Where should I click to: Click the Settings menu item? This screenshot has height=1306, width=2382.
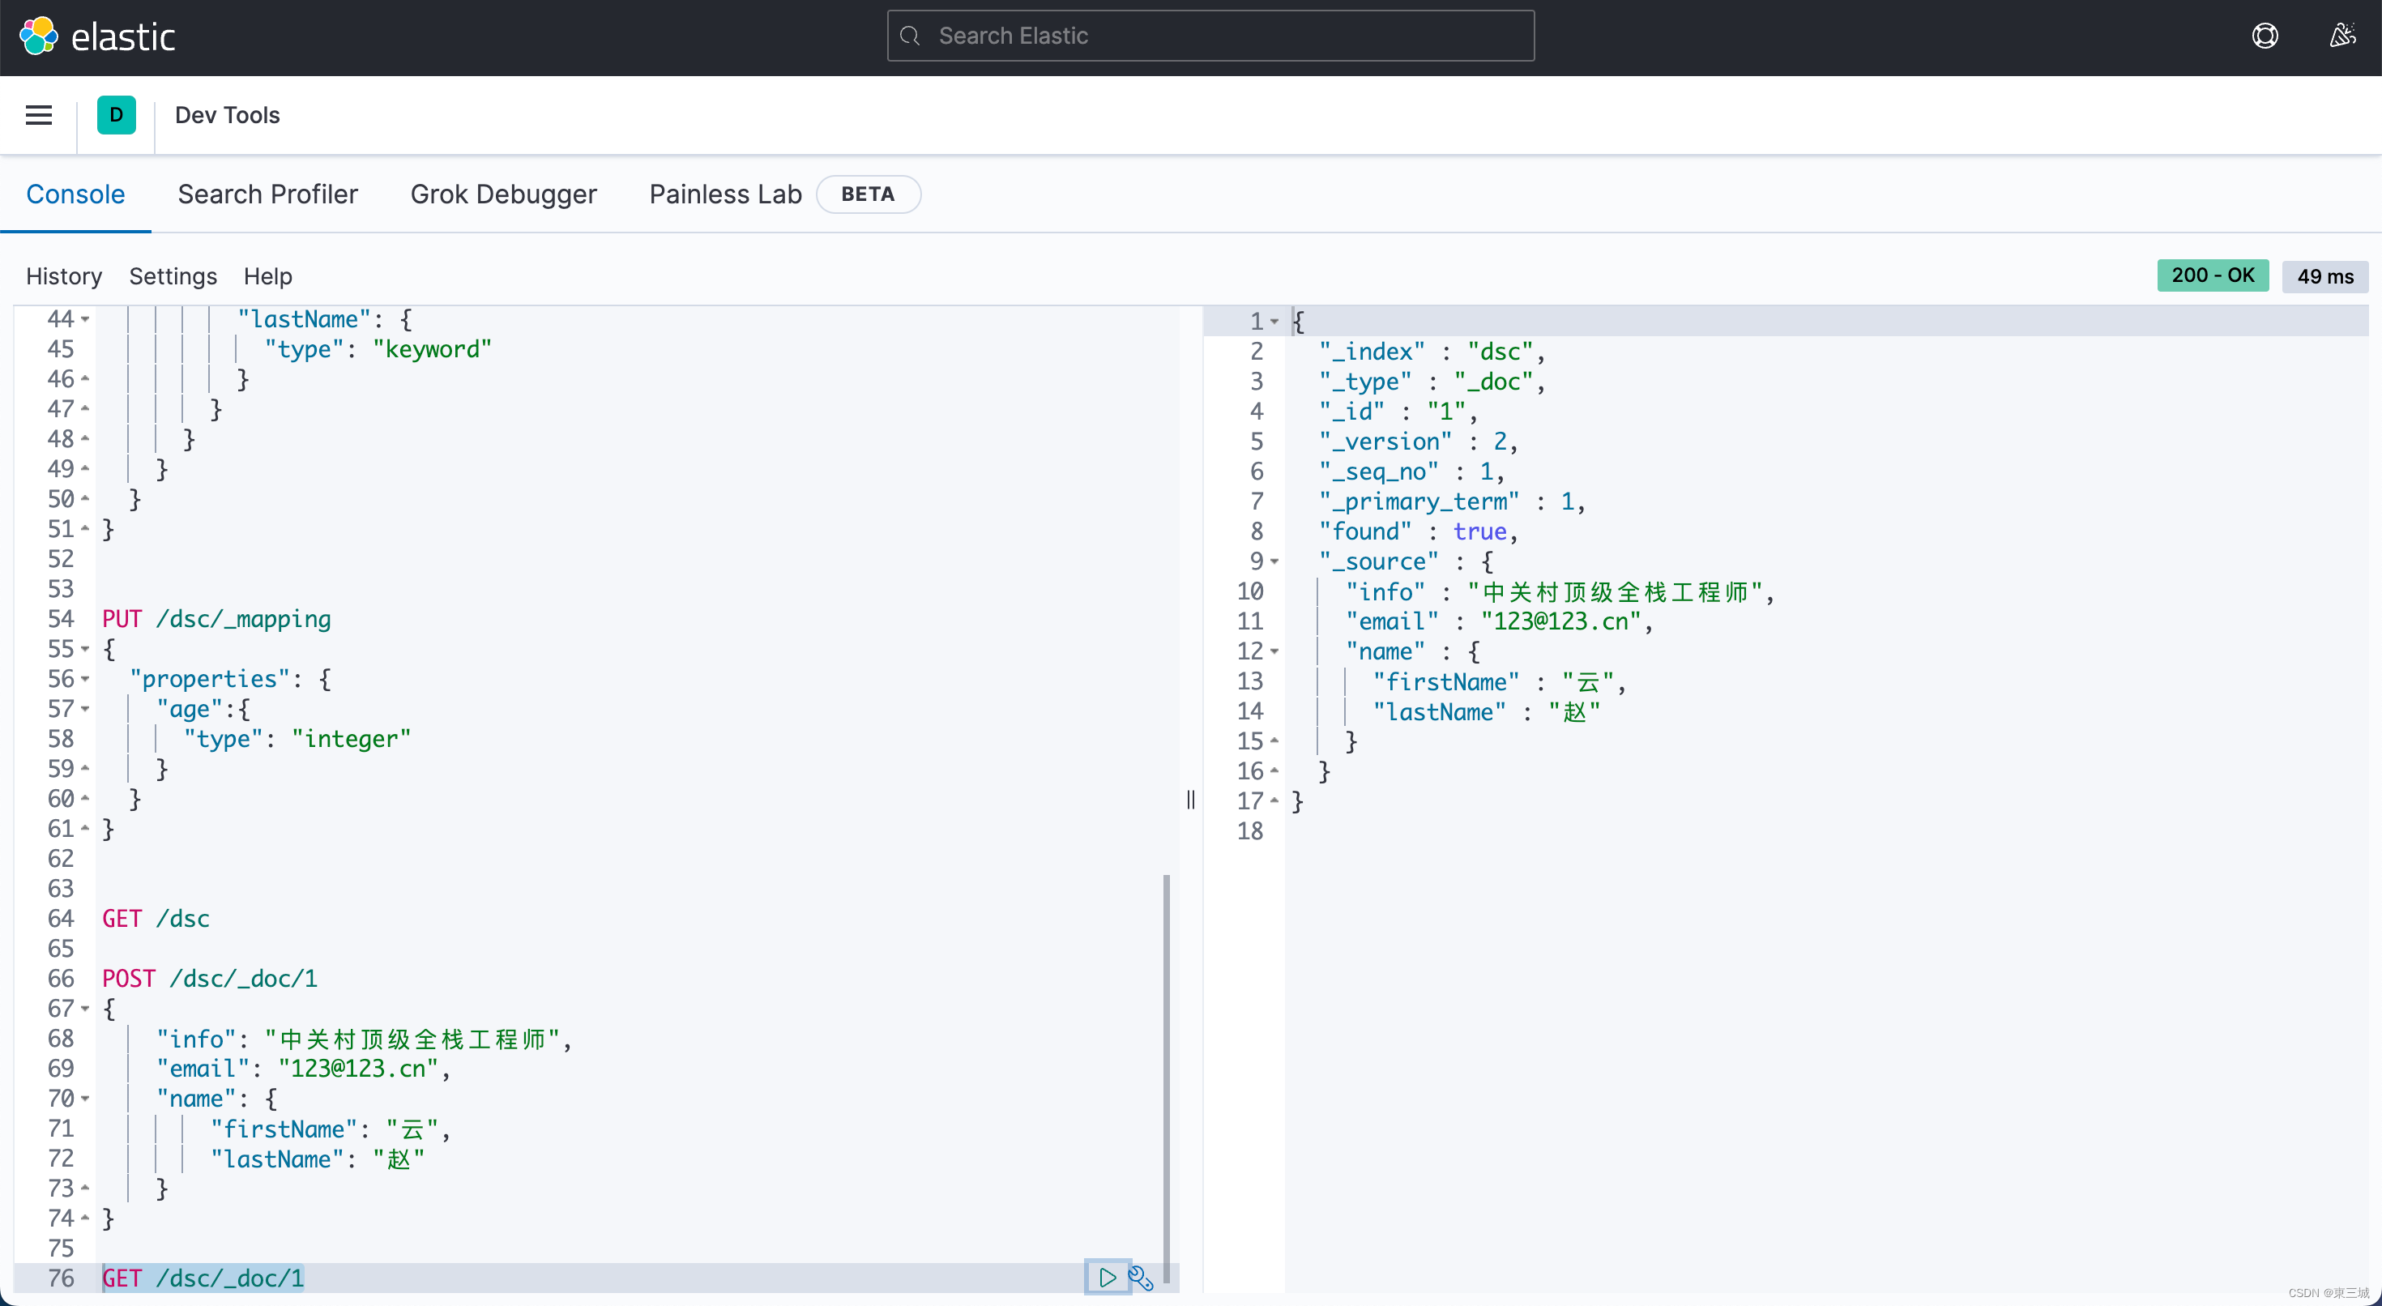click(x=173, y=275)
